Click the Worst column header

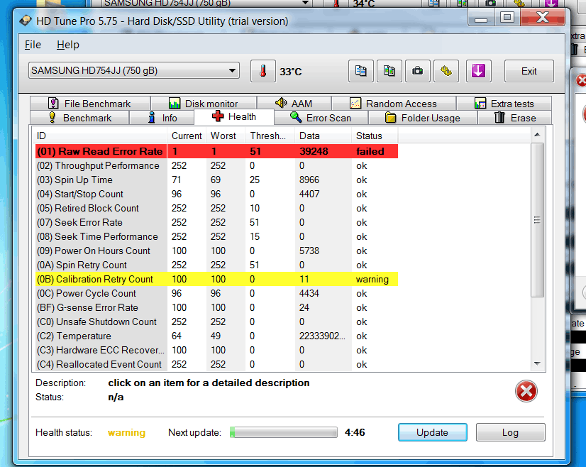[x=226, y=136]
